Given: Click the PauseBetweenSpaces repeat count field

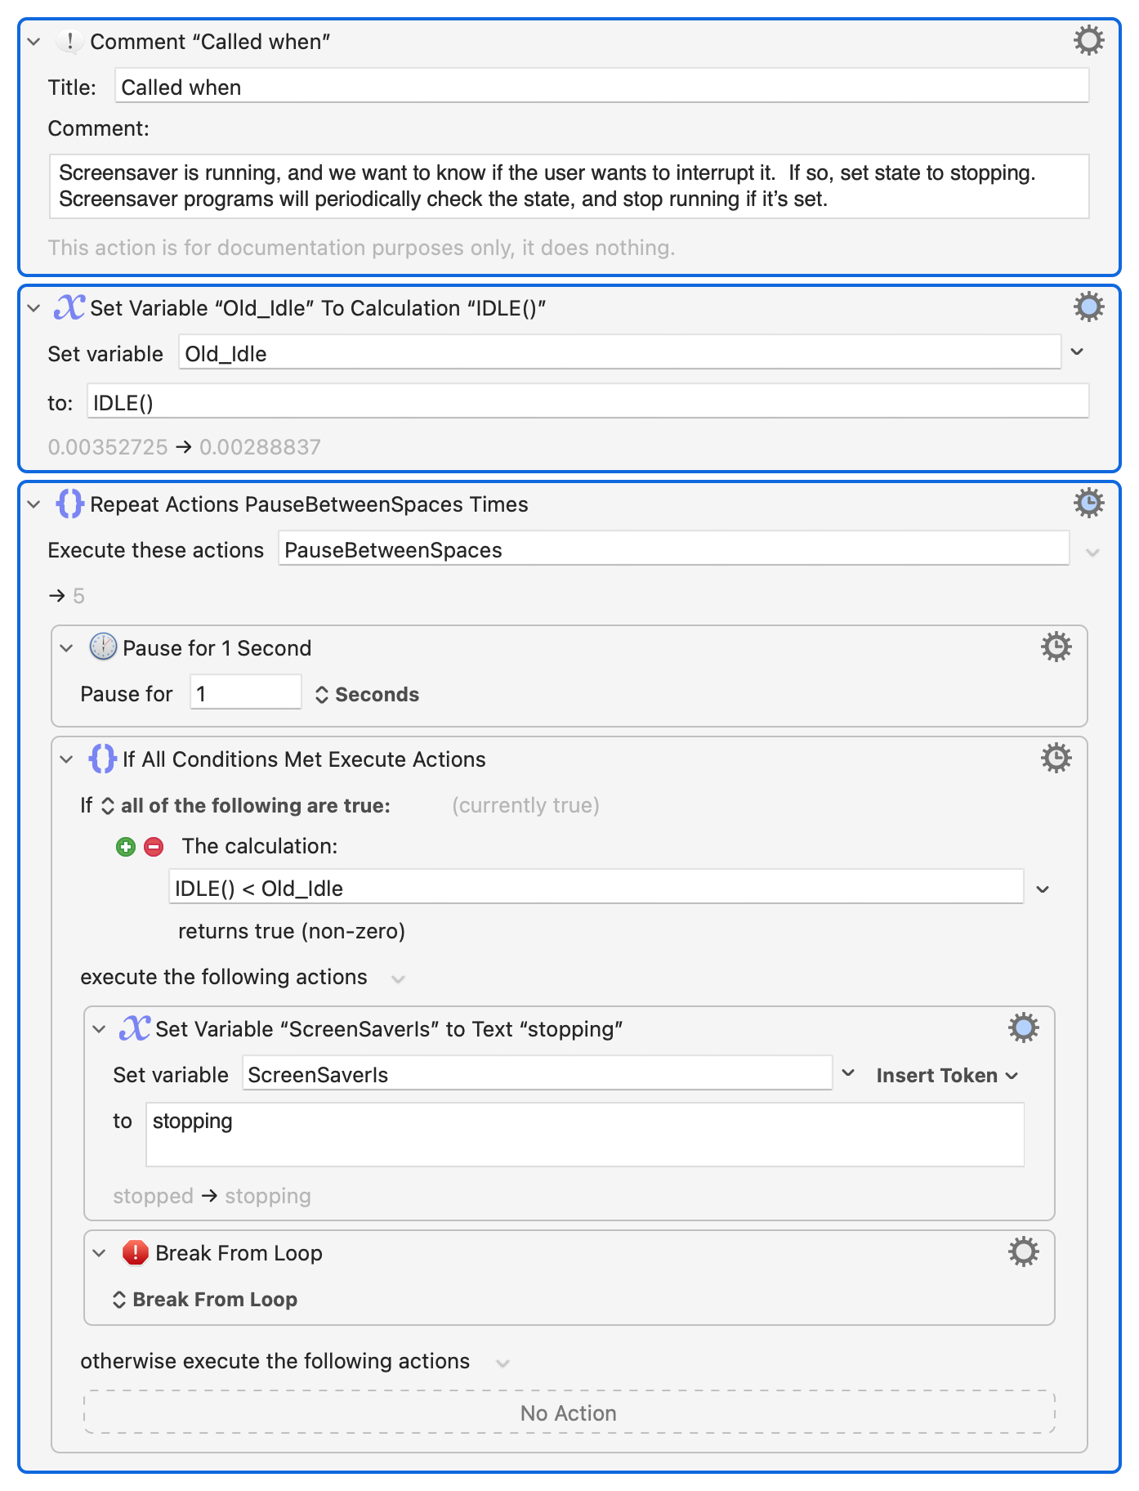Looking at the screenshot, I should click(x=674, y=548).
